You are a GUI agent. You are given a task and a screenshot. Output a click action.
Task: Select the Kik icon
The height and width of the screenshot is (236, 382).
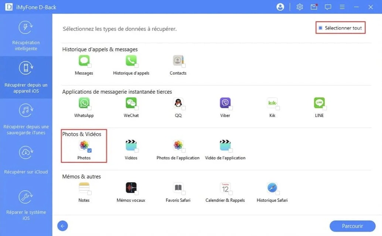[272, 103]
